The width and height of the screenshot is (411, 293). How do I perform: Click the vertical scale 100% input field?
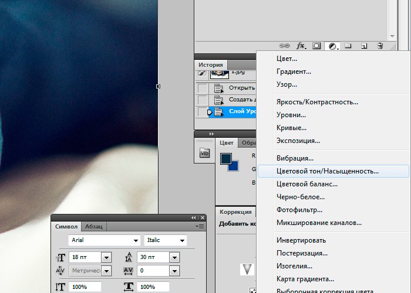85,287
